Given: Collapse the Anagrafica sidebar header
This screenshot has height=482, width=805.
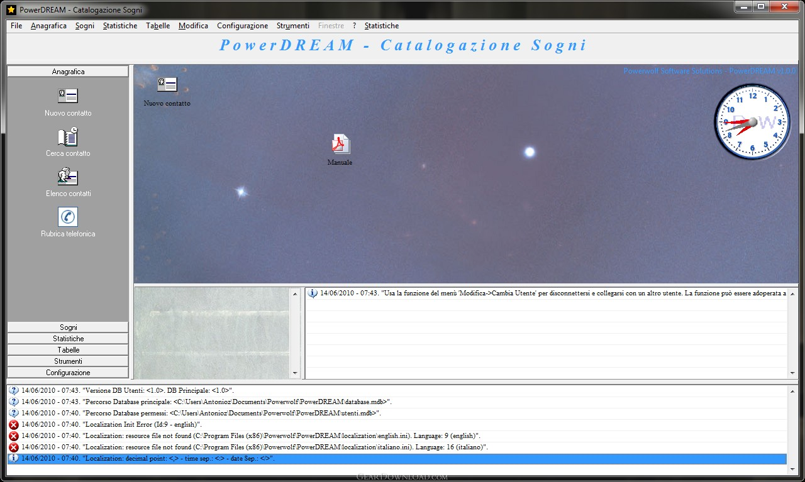Looking at the screenshot, I should tap(68, 72).
